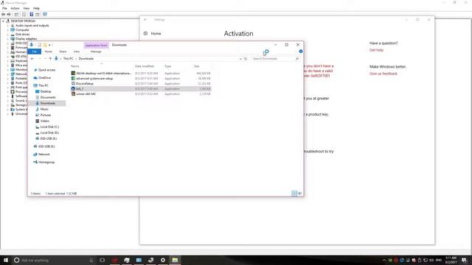The height and width of the screenshot is (265, 472).
Task: Click the quick access properties icon in Explorer titlebar
Action: point(39,45)
